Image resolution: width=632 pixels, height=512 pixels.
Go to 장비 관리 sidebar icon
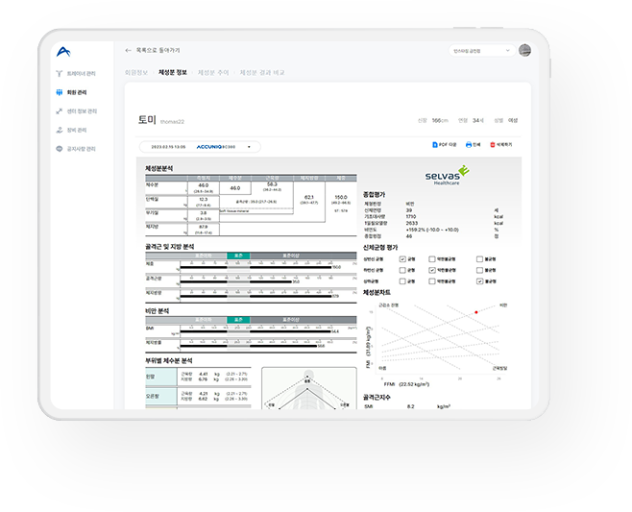pyautogui.click(x=60, y=130)
